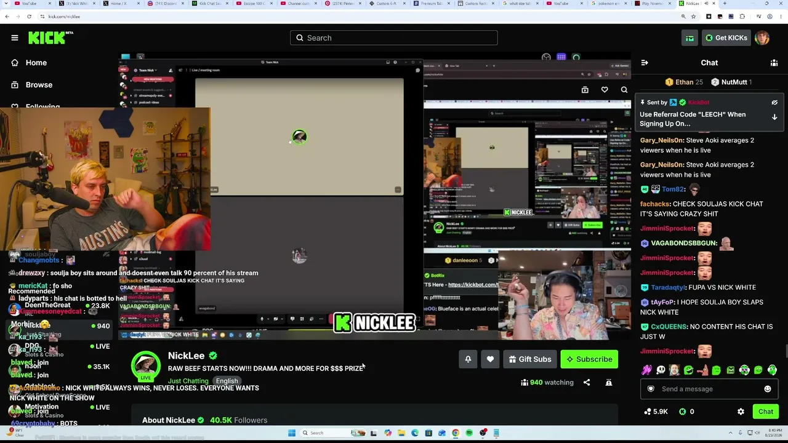Click the chat message input box

pyautogui.click(x=708, y=389)
